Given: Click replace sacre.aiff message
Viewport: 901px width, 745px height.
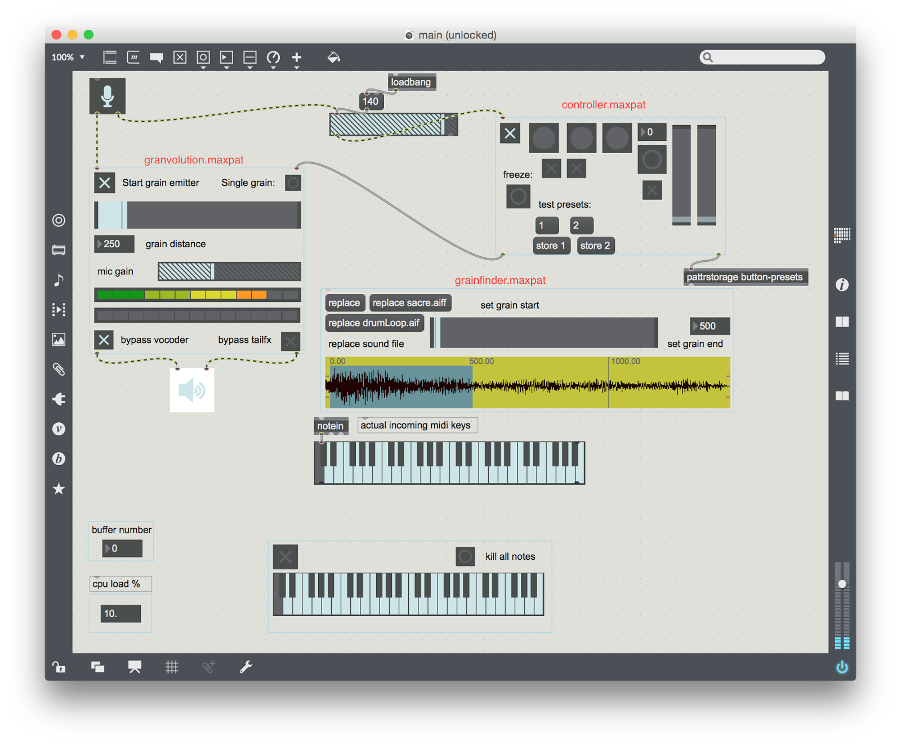Looking at the screenshot, I should (410, 303).
